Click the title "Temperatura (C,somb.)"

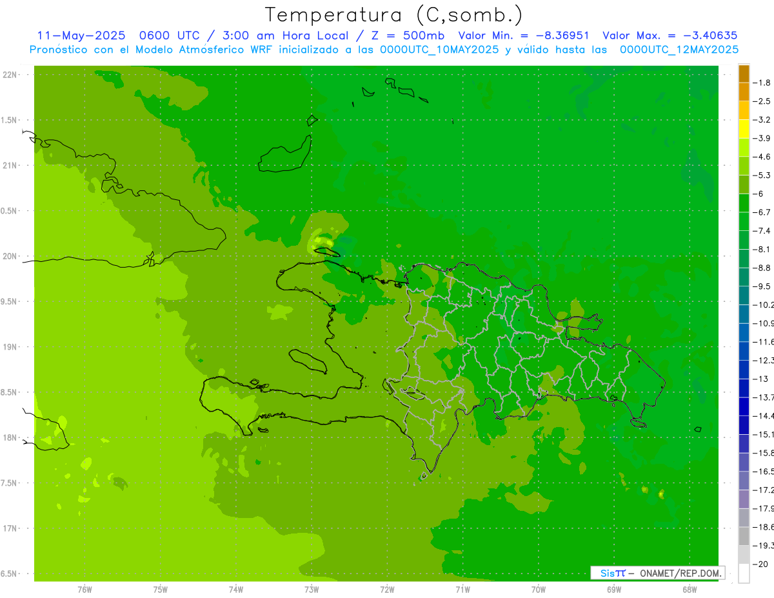pos(394,14)
